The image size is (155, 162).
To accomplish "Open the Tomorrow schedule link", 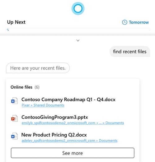I will (x=139, y=22).
